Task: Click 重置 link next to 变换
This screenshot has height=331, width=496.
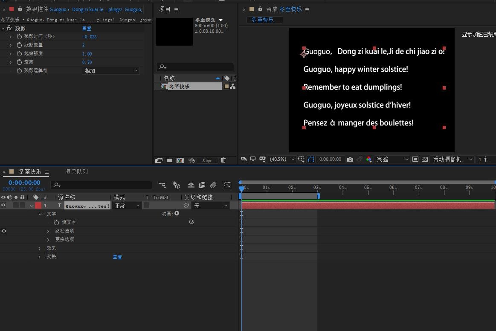Action: click(x=117, y=257)
